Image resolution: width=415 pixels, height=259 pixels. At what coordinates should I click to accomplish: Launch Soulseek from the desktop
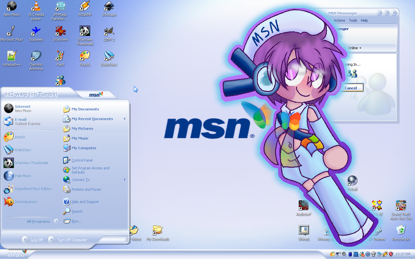36,31
